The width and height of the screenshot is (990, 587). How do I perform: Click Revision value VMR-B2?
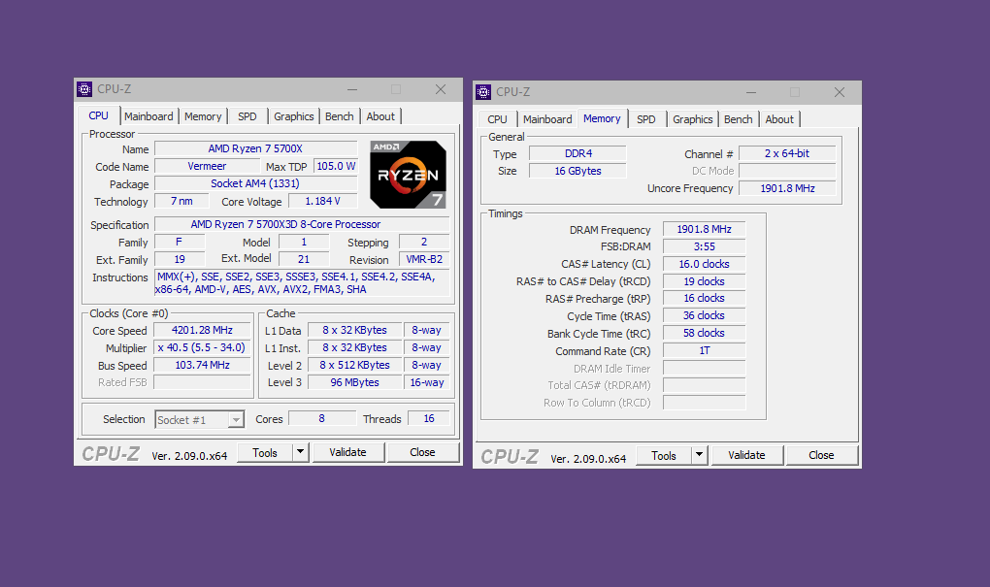[424, 259]
